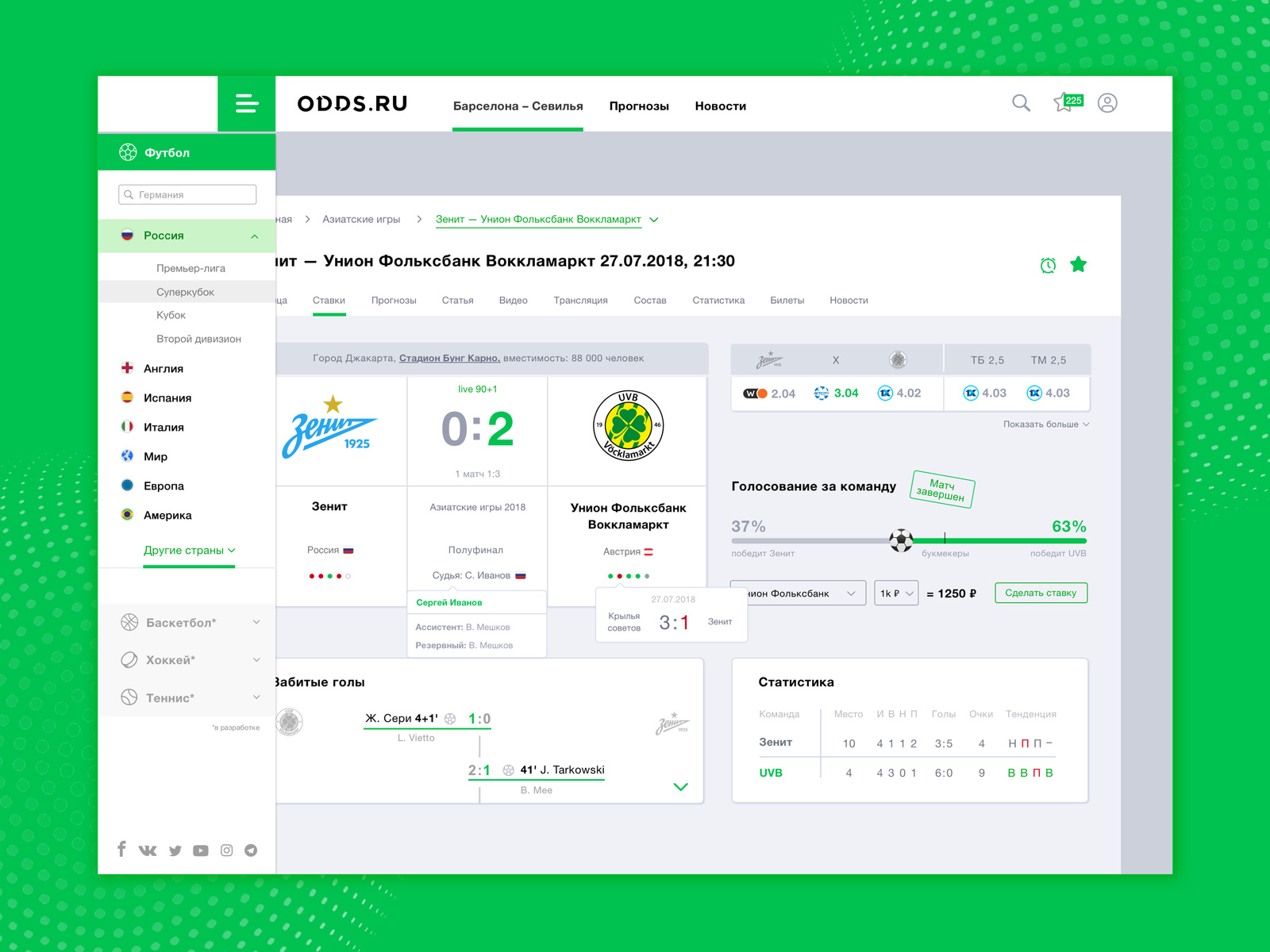Image resolution: width=1270 pixels, height=952 pixels.
Task: Select Премьер-лига in sidebar
Action: [x=190, y=269]
